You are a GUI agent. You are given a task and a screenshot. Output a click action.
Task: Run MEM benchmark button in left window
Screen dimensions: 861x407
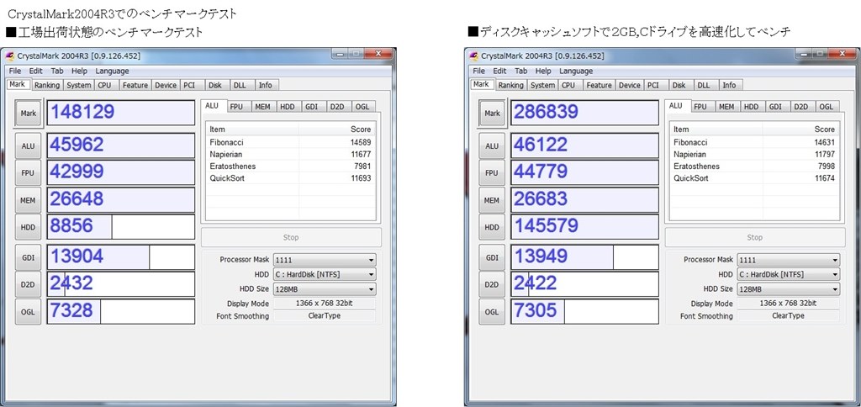coord(28,200)
